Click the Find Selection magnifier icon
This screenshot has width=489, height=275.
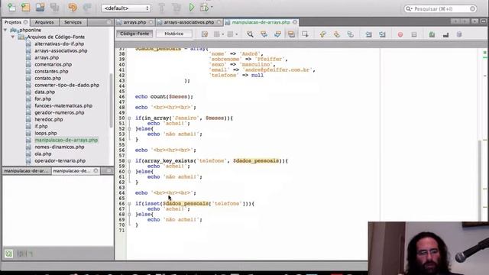250,34
